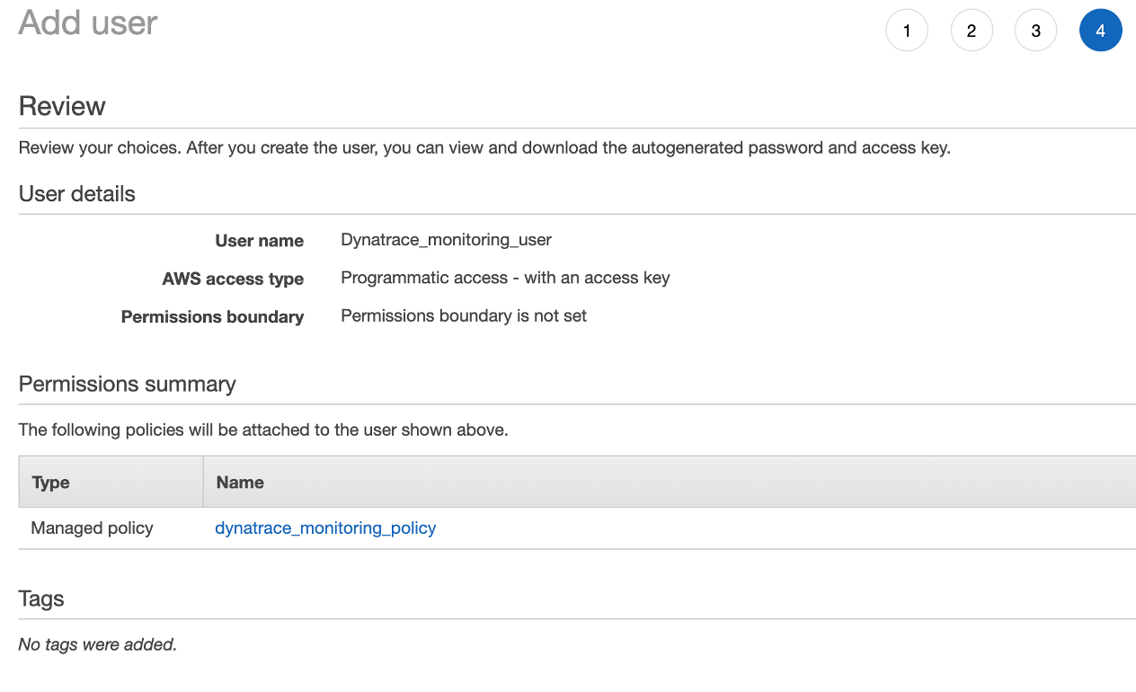Click the User details heading
Image resolution: width=1136 pixels, height=692 pixels.
coord(76,194)
